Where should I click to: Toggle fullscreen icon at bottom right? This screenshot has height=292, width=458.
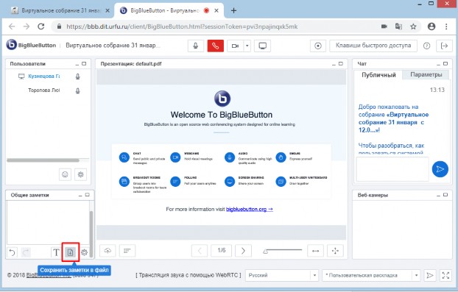(445, 275)
